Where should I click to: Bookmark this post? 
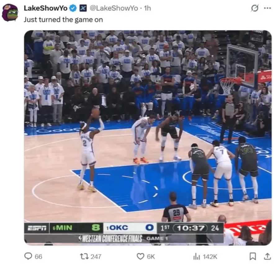(253, 256)
